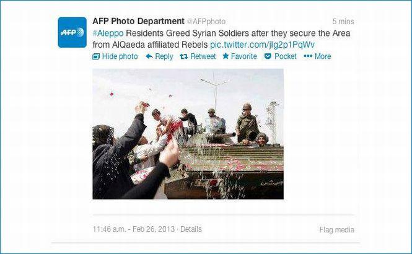The height and width of the screenshot is (254, 412).
Task: Click the Pocket save icon
Action: (x=268, y=56)
